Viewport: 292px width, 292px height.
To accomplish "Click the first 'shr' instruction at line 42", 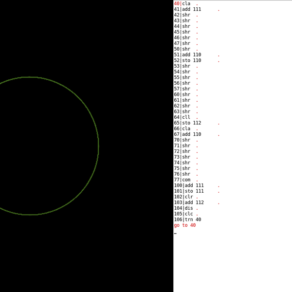I will pyautogui.click(x=186, y=15).
